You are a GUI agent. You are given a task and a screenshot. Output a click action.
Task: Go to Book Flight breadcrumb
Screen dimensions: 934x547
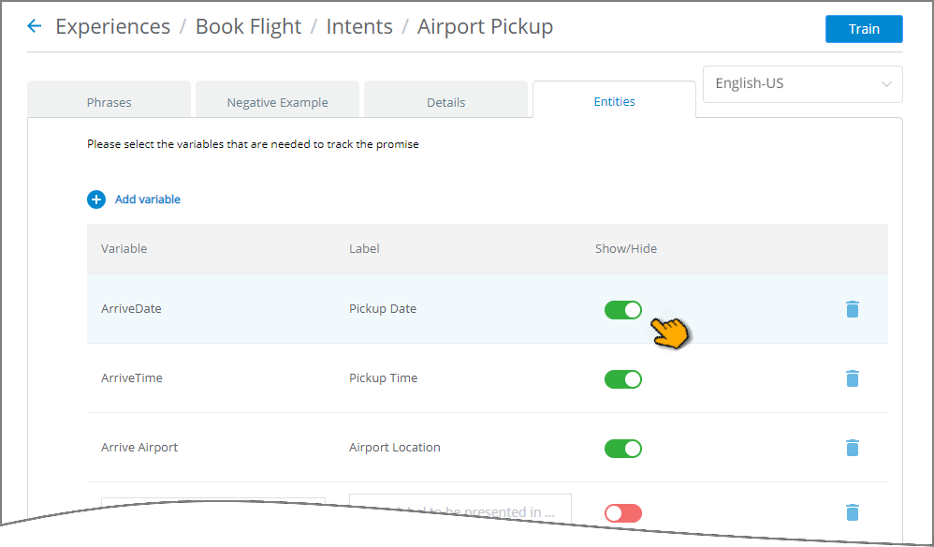(x=248, y=26)
